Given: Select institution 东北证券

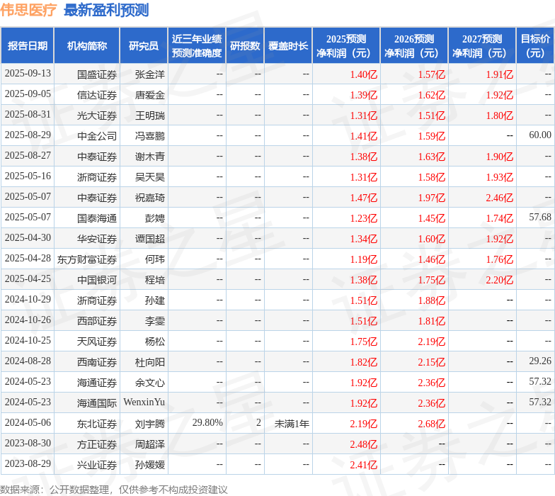Looking at the screenshot, I should point(97,424).
